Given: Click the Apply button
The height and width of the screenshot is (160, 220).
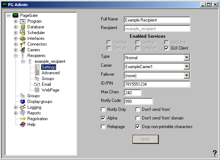Looking at the screenshot, I should click(145, 139).
